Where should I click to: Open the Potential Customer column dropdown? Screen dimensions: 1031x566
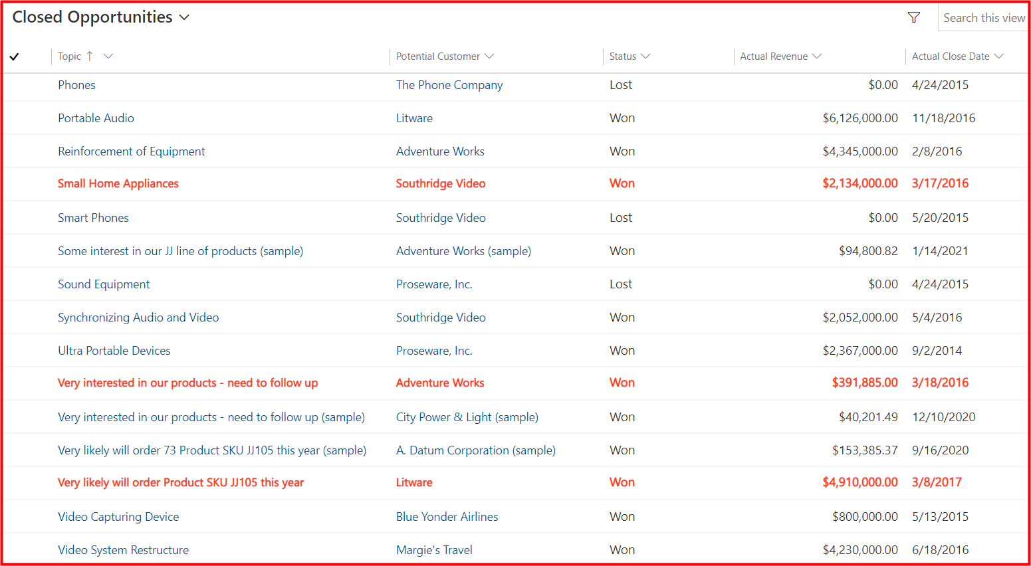[489, 56]
